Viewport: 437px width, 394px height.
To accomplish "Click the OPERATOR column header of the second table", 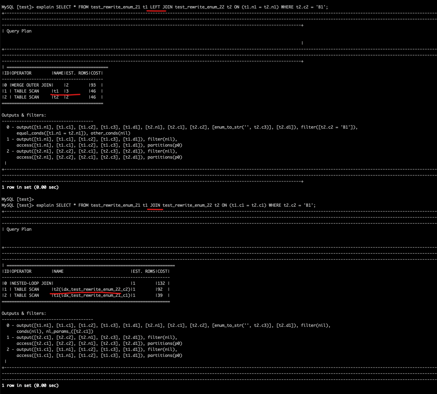I will (x=22, y=271).
